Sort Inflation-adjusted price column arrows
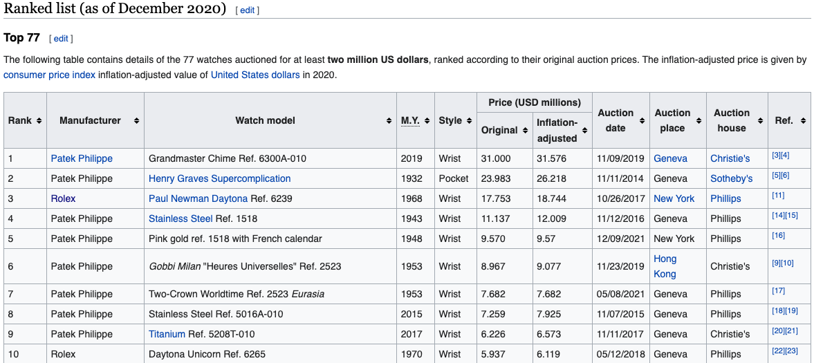Viewport: 814px width, 363px height. pos(584,130)
